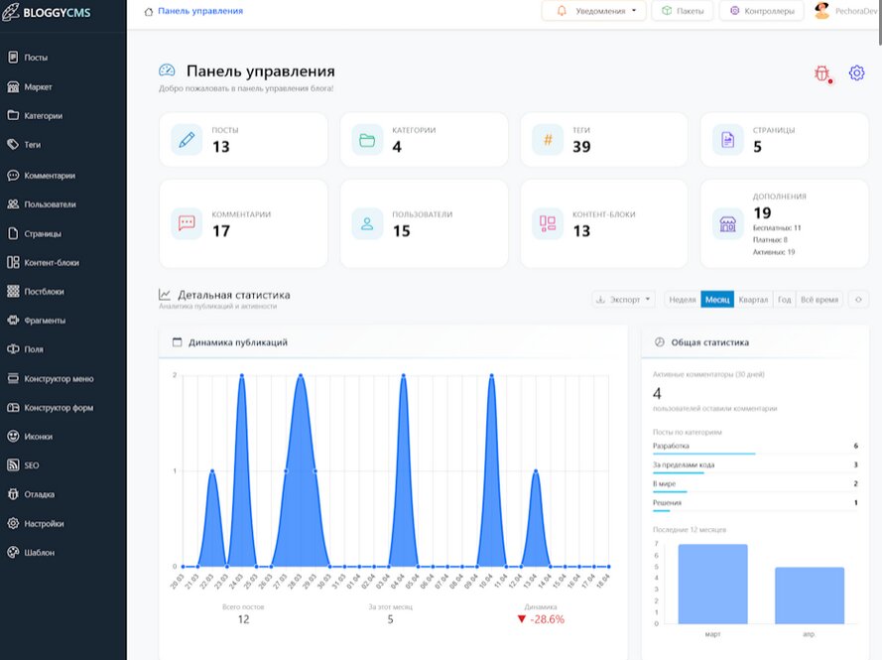This screenshot has height=660, width=882.
Task: Open the Фрагменты section
Action: (x=49, y=320)
